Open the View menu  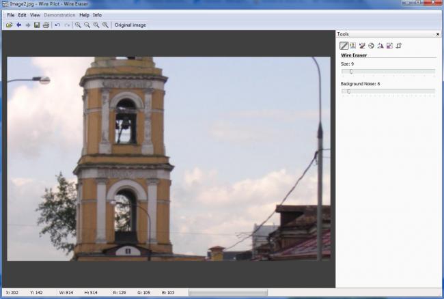(x=35, y=15)
